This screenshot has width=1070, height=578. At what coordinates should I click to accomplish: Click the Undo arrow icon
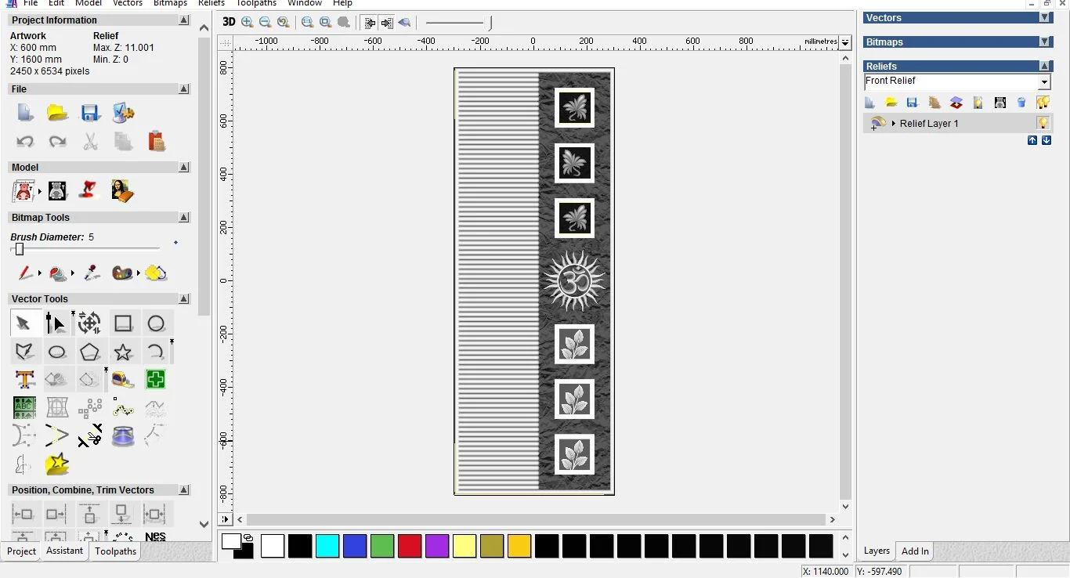tap(25, 142)
